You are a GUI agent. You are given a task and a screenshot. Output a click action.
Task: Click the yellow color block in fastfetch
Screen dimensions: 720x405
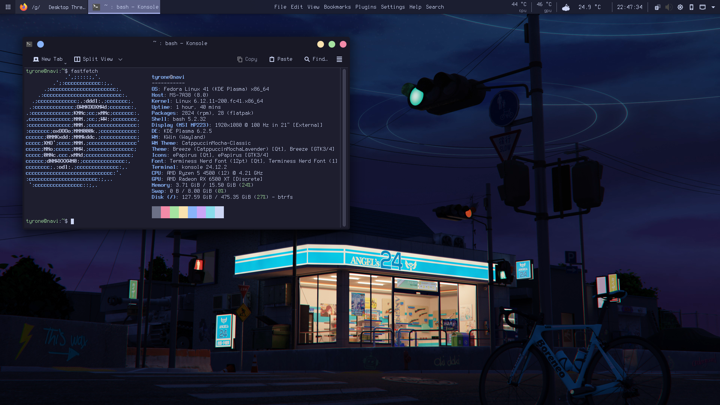pyautogui.click(x=183, y=212)
